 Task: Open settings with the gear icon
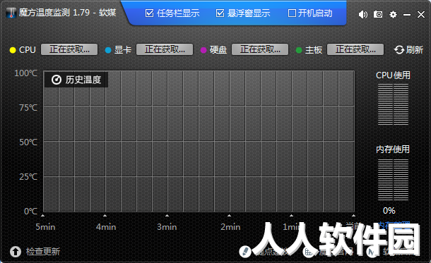pyautogui.click(x=393, y=14)
